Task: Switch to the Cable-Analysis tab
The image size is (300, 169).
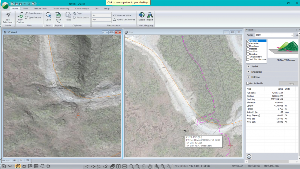Action: [x=82, y=8]
